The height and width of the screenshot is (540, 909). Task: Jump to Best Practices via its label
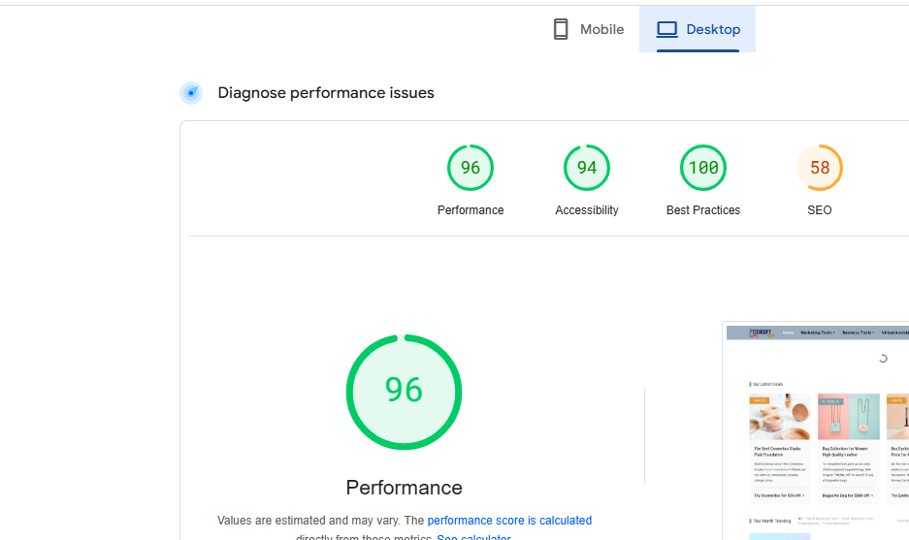(x=703, y=210)
